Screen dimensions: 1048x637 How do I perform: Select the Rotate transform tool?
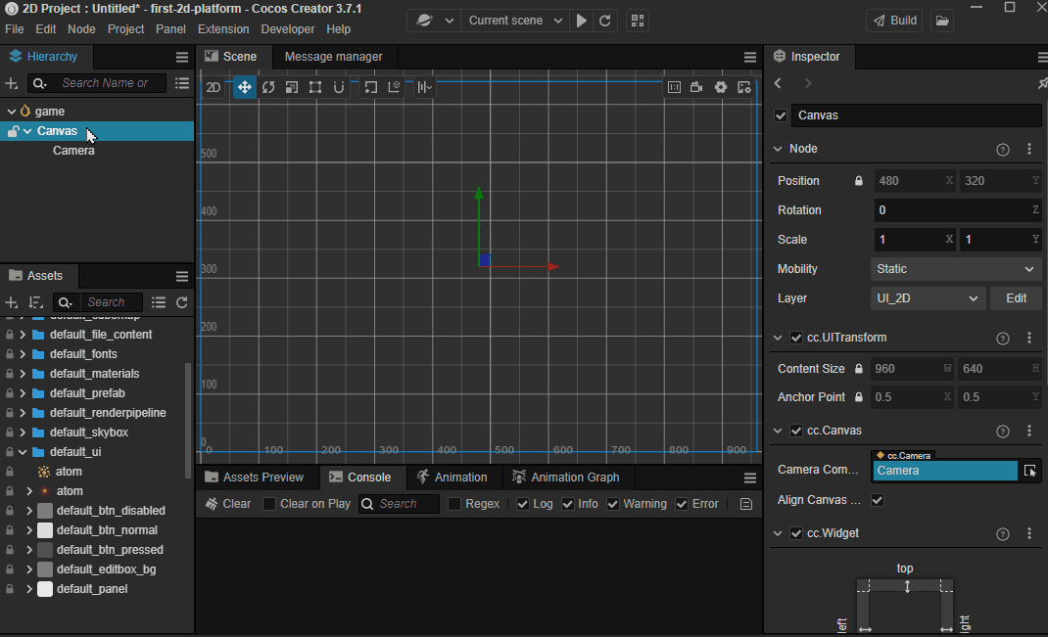(268, 88)
